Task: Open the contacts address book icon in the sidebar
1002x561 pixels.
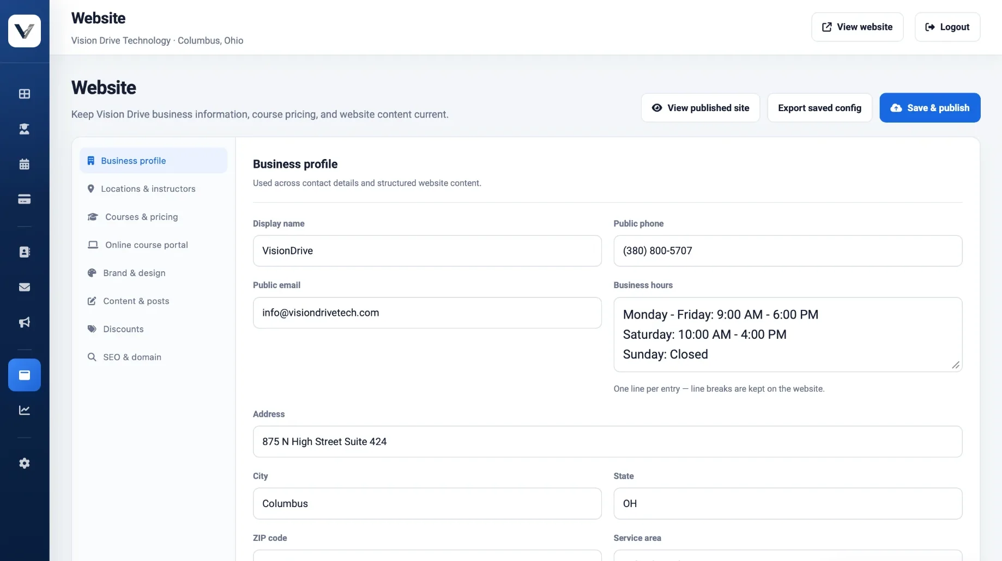Action: pos(25,252)
